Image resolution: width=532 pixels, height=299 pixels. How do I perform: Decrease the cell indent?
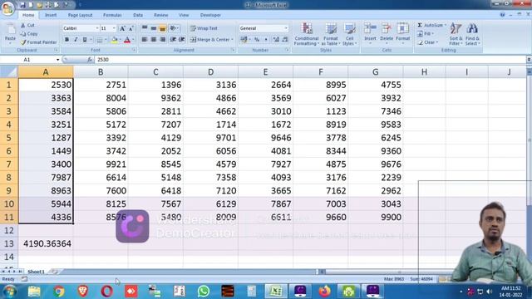pos(173,40)
